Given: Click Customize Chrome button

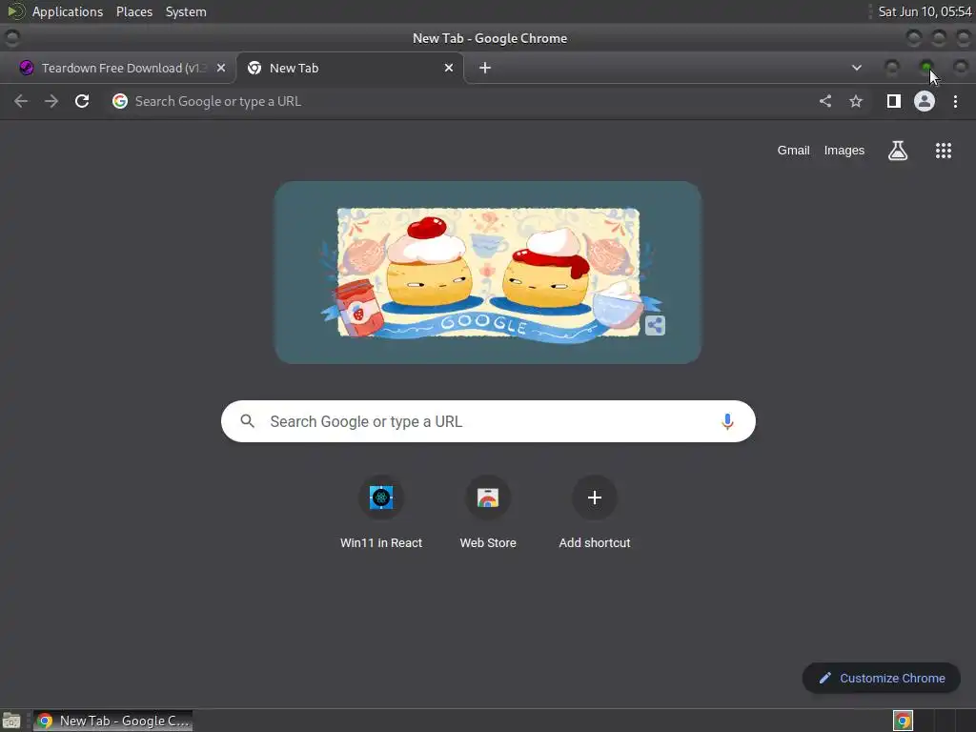Looking at the screenshot, I should (881, 678).
